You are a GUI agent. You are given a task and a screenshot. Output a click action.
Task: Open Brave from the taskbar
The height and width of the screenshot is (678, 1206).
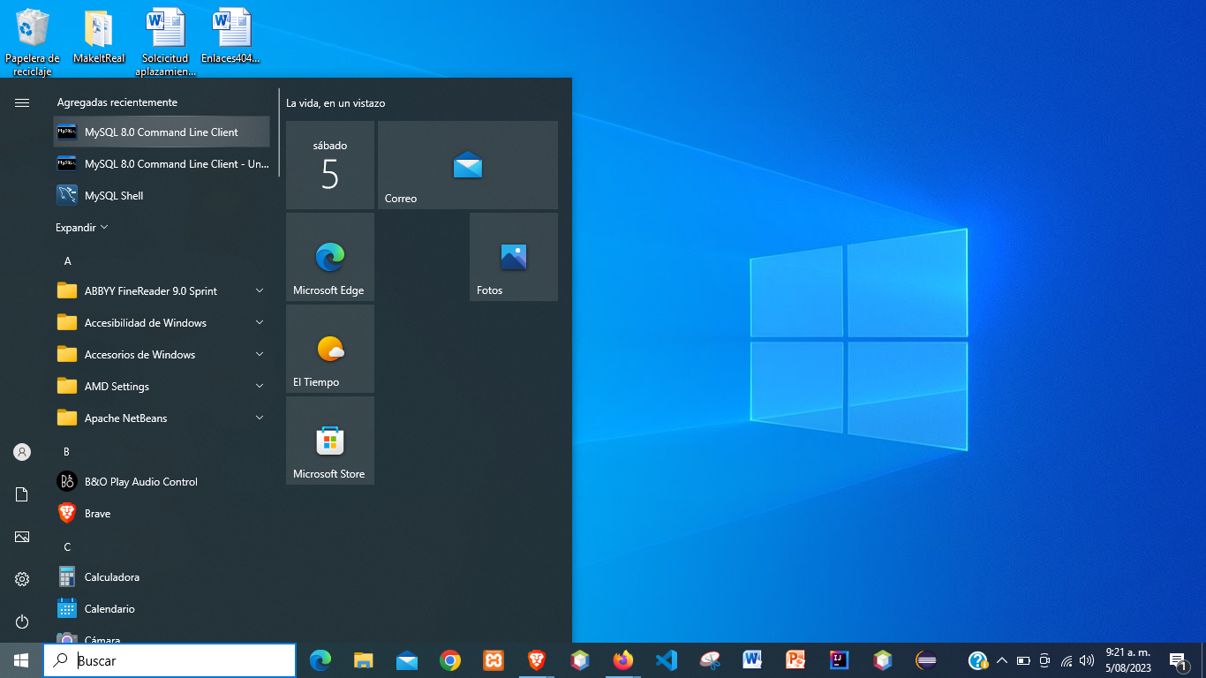coord(537,660)
